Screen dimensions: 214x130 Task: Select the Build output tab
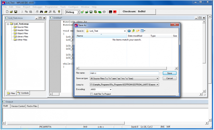click(x=6, y=106)
